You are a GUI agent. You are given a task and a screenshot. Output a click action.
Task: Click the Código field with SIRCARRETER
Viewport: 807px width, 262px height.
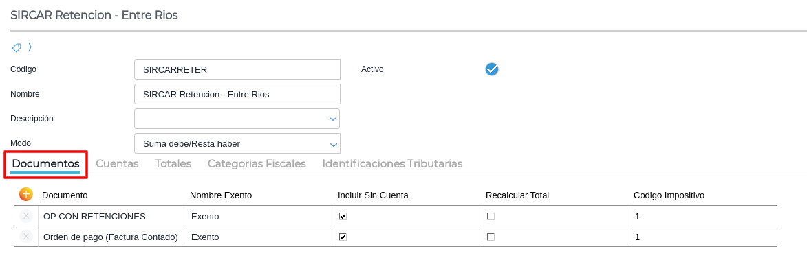pos(237,69)
